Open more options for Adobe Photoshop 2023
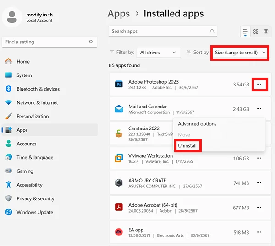 [258, 84]
